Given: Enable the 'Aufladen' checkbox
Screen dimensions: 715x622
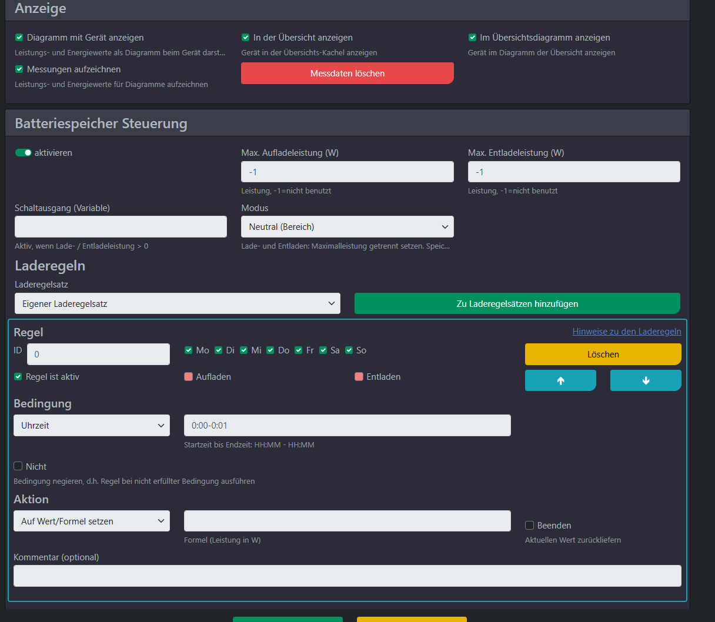Looking at the screenshot, I should [x=189, y=377].
